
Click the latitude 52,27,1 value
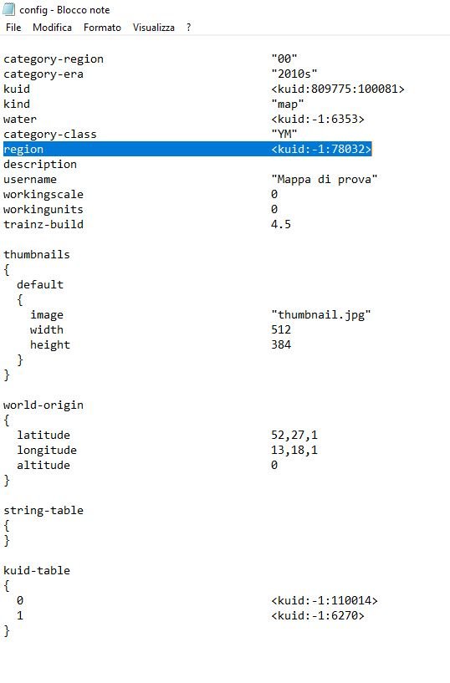click(294, 435)
